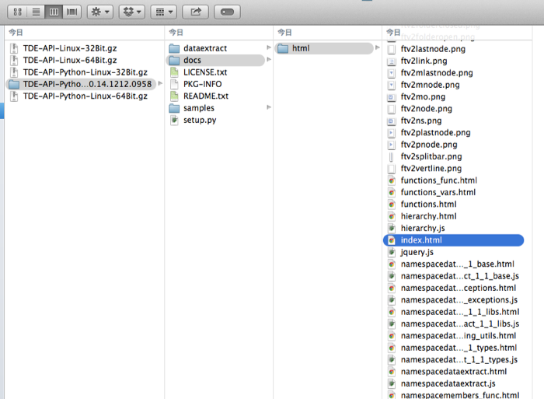Click the edit tags toolbar button
Screen dimensions: 544x399
226,12
